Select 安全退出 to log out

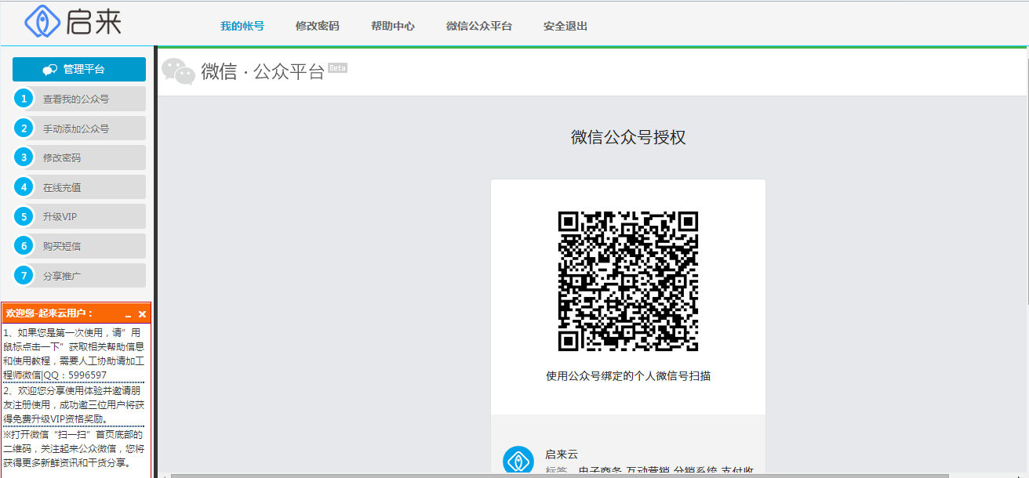(x=565, y=26)
